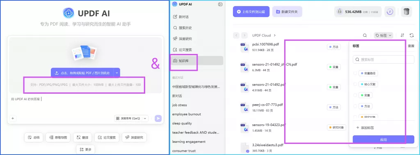420x155 pixels.
Task: Open file sensors-21-01492_zh-CN.pdf
Action: pos(274,64)
